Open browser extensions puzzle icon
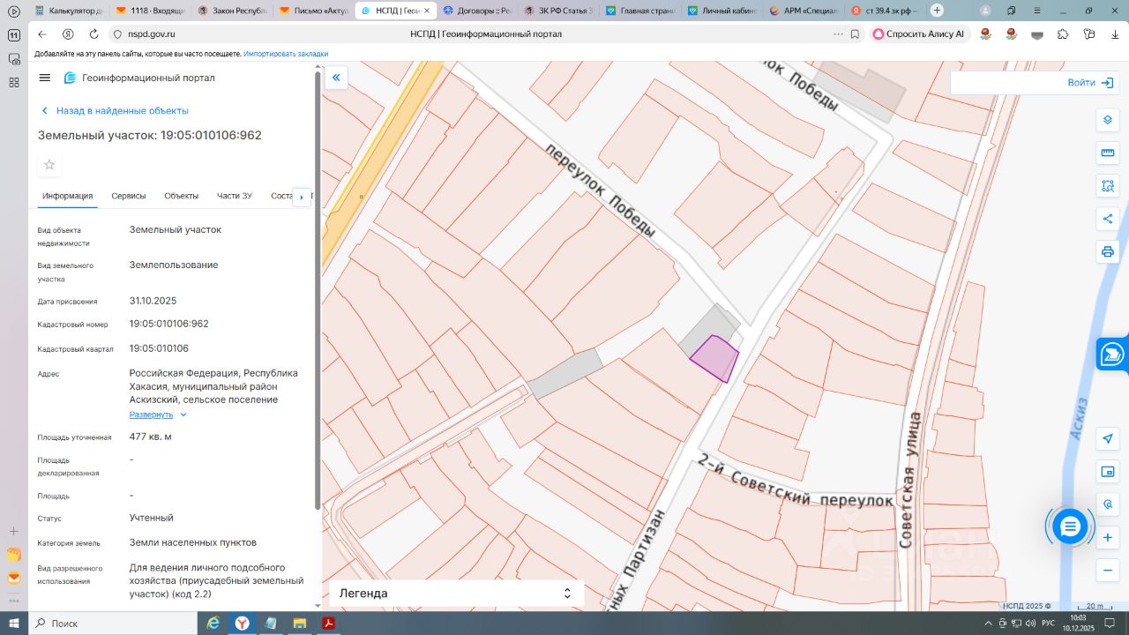Viewport: 1129px width, 635px height. pyautogui.click(x=1063, y=34)
